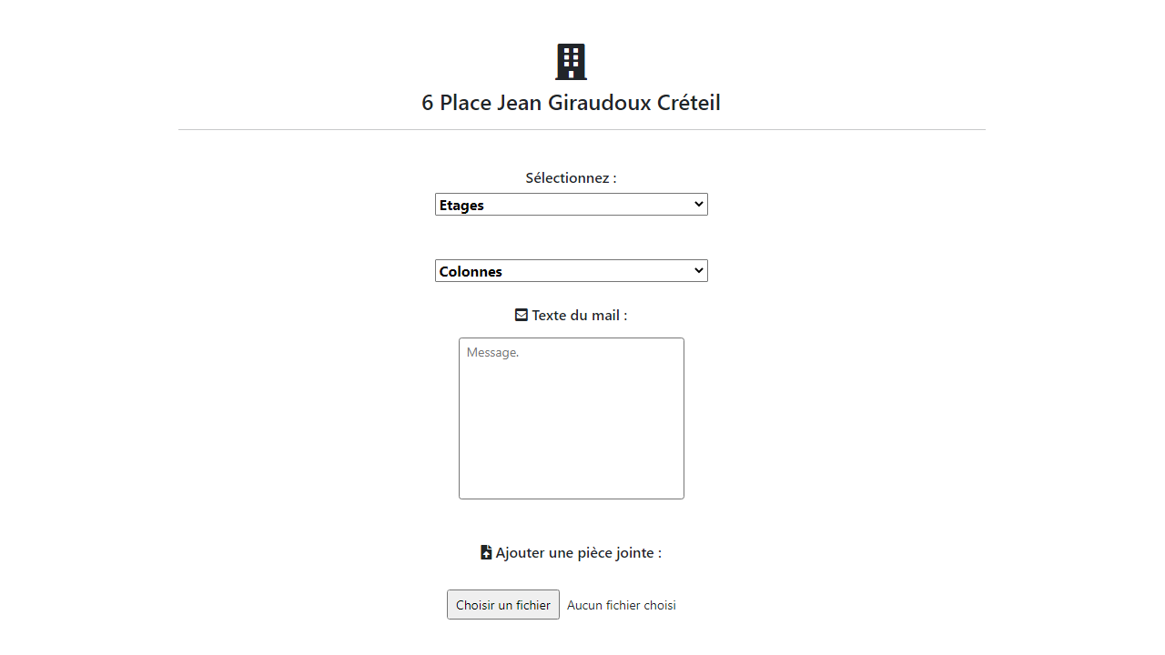
Task: Click the empty lower area of the mail textarea
Action: coord(572,446)
